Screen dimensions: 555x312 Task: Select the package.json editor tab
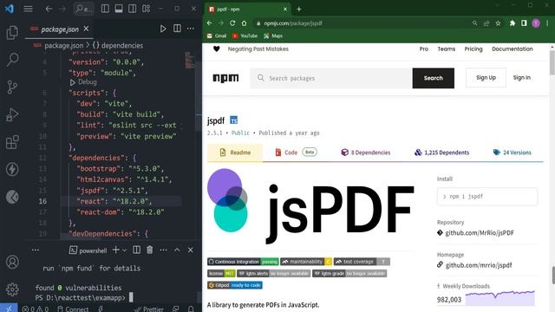coord(60,29)
